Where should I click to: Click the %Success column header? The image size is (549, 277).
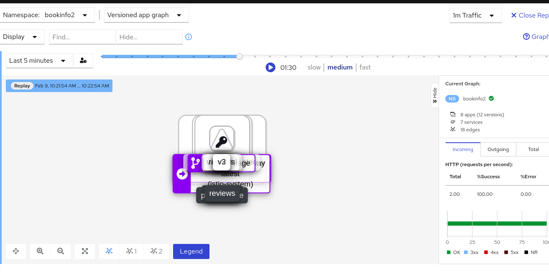(x=488, y=177)
